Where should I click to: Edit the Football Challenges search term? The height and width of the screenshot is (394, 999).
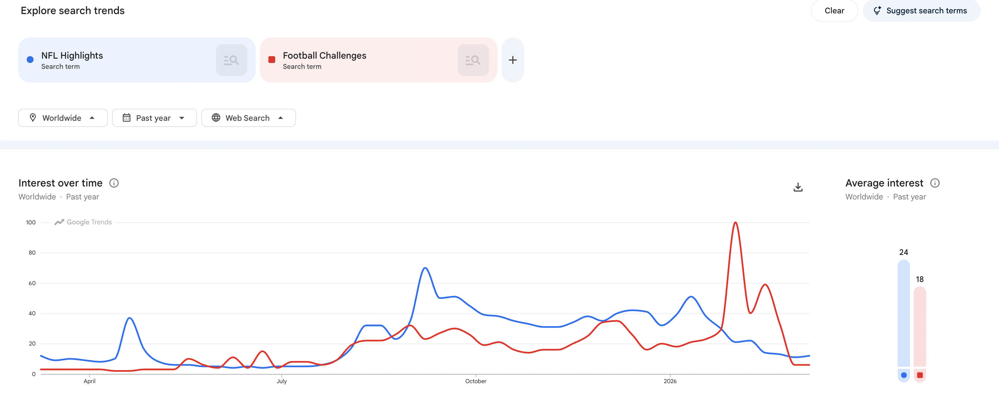[x=324, y=56]
